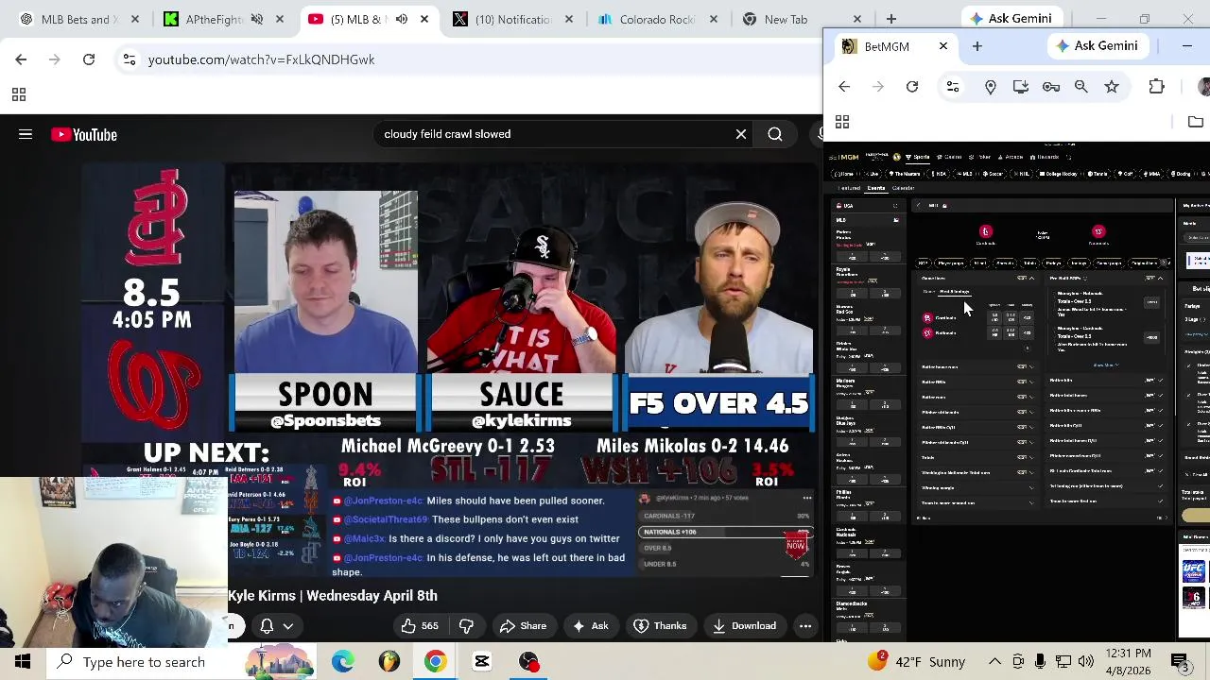Open Microsoft Edge from the taskbar
Image resolution: width=1210 pixels, height=680 pixels.
(x=343, y=662)
